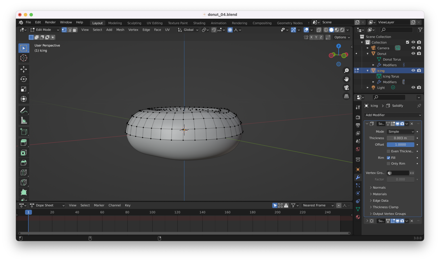
Task: Switch to face select mode
Action: [75, 30]
